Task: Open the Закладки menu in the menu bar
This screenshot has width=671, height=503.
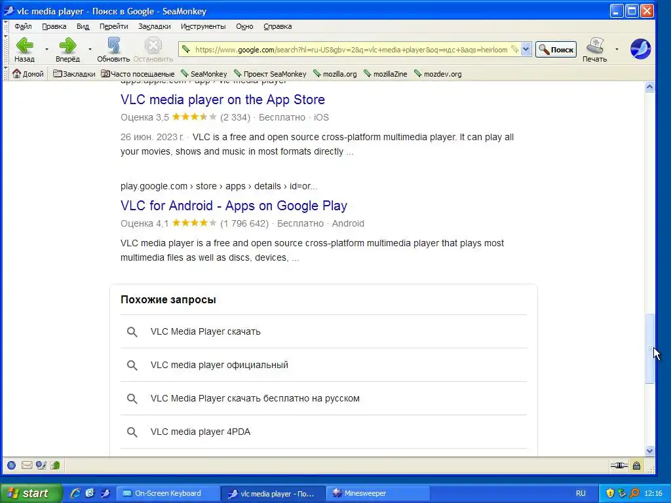Action: coord(154,26)
